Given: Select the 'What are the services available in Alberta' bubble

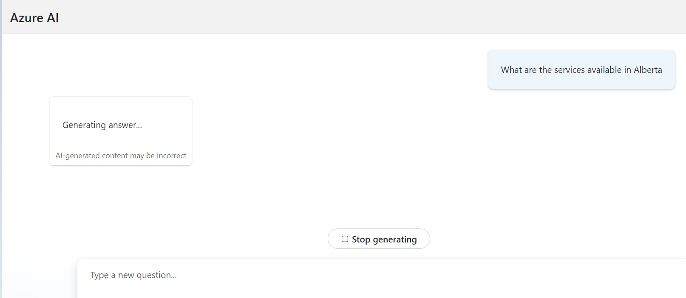Looking at the screenshot, I should point(581,70).
